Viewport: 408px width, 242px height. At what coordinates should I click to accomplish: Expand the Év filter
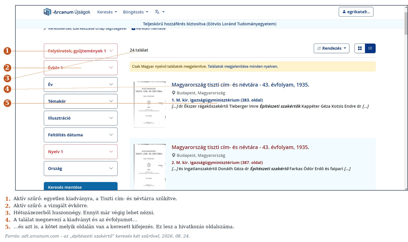[81, 85]
